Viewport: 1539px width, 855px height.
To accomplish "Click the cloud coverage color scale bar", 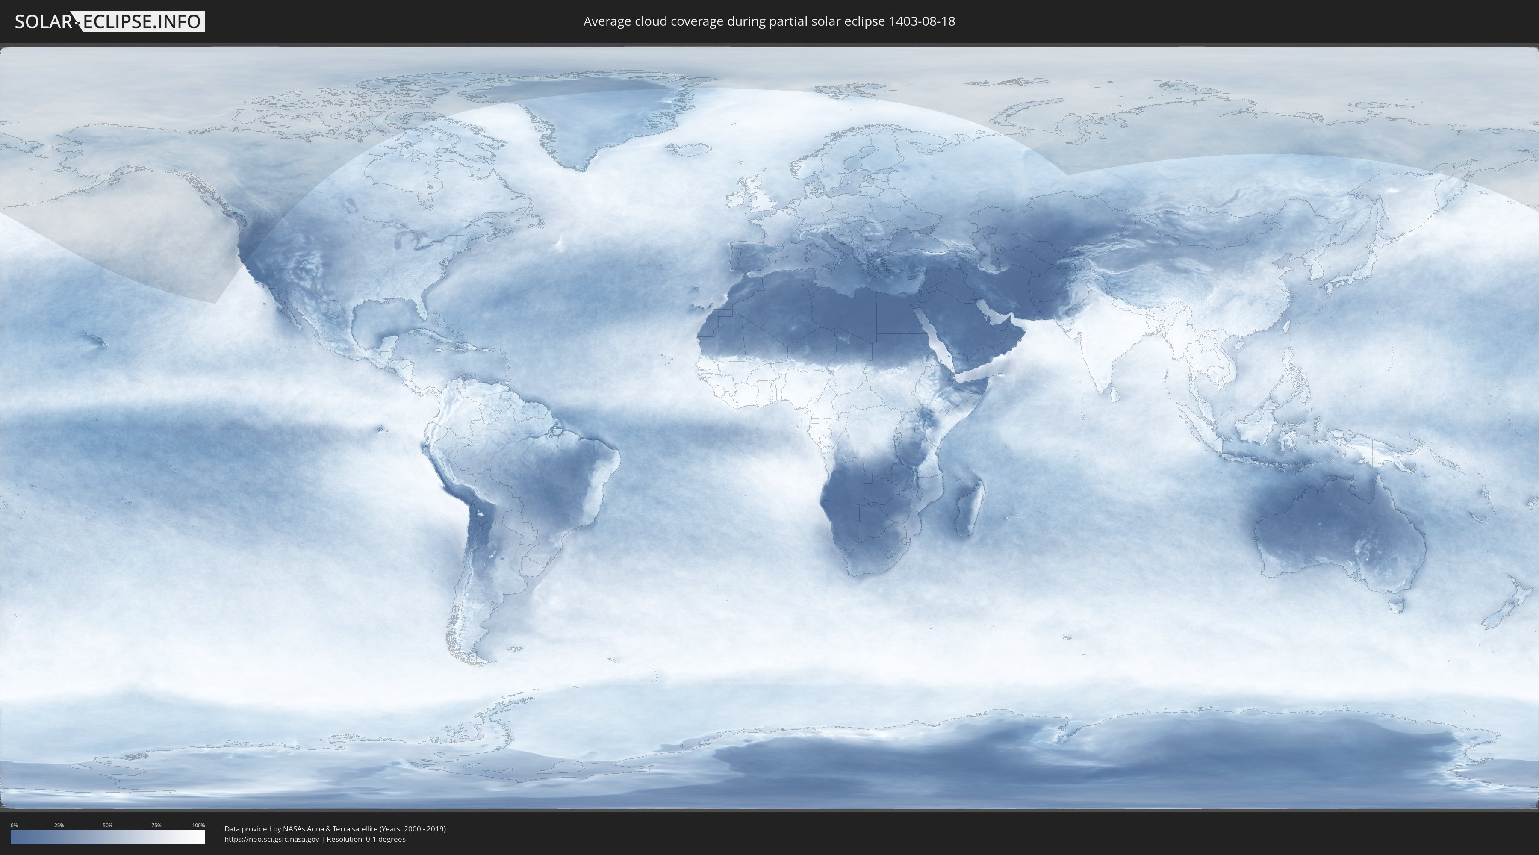I will pos(108,837).
